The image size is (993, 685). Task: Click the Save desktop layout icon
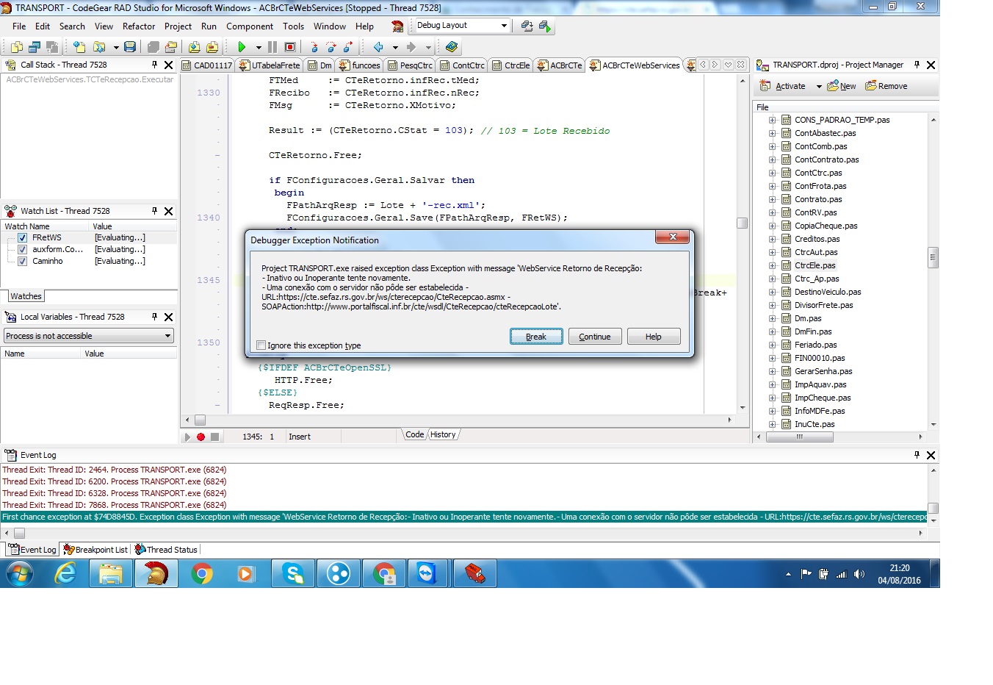point(527,26)
